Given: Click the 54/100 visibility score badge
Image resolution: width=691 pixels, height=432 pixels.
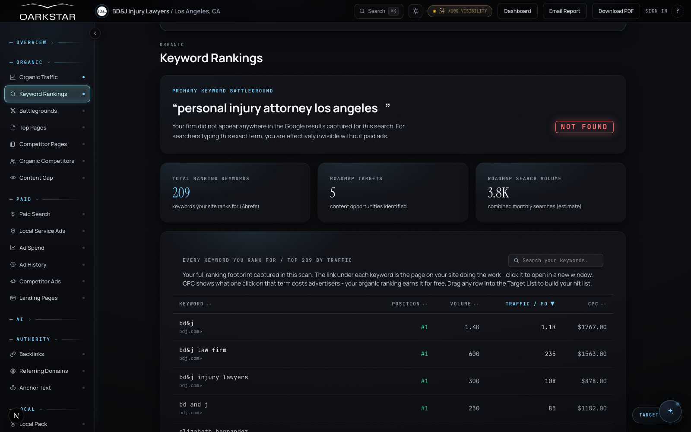Looking at the screenshot, I should [x=460, y=11].
